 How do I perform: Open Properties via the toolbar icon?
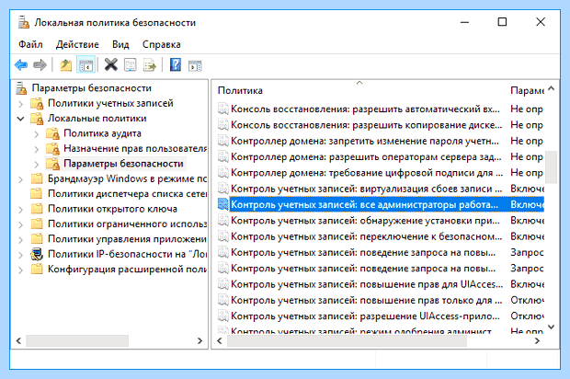pos(131,65)
